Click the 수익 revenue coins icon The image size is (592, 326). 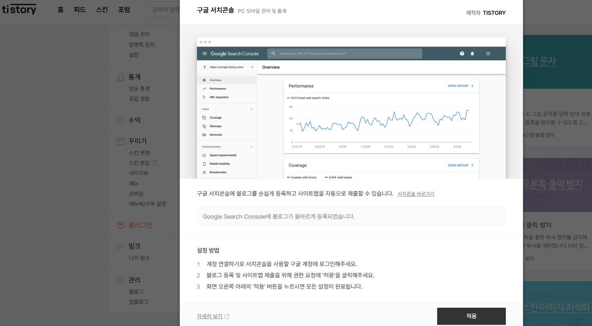point(121,120)
